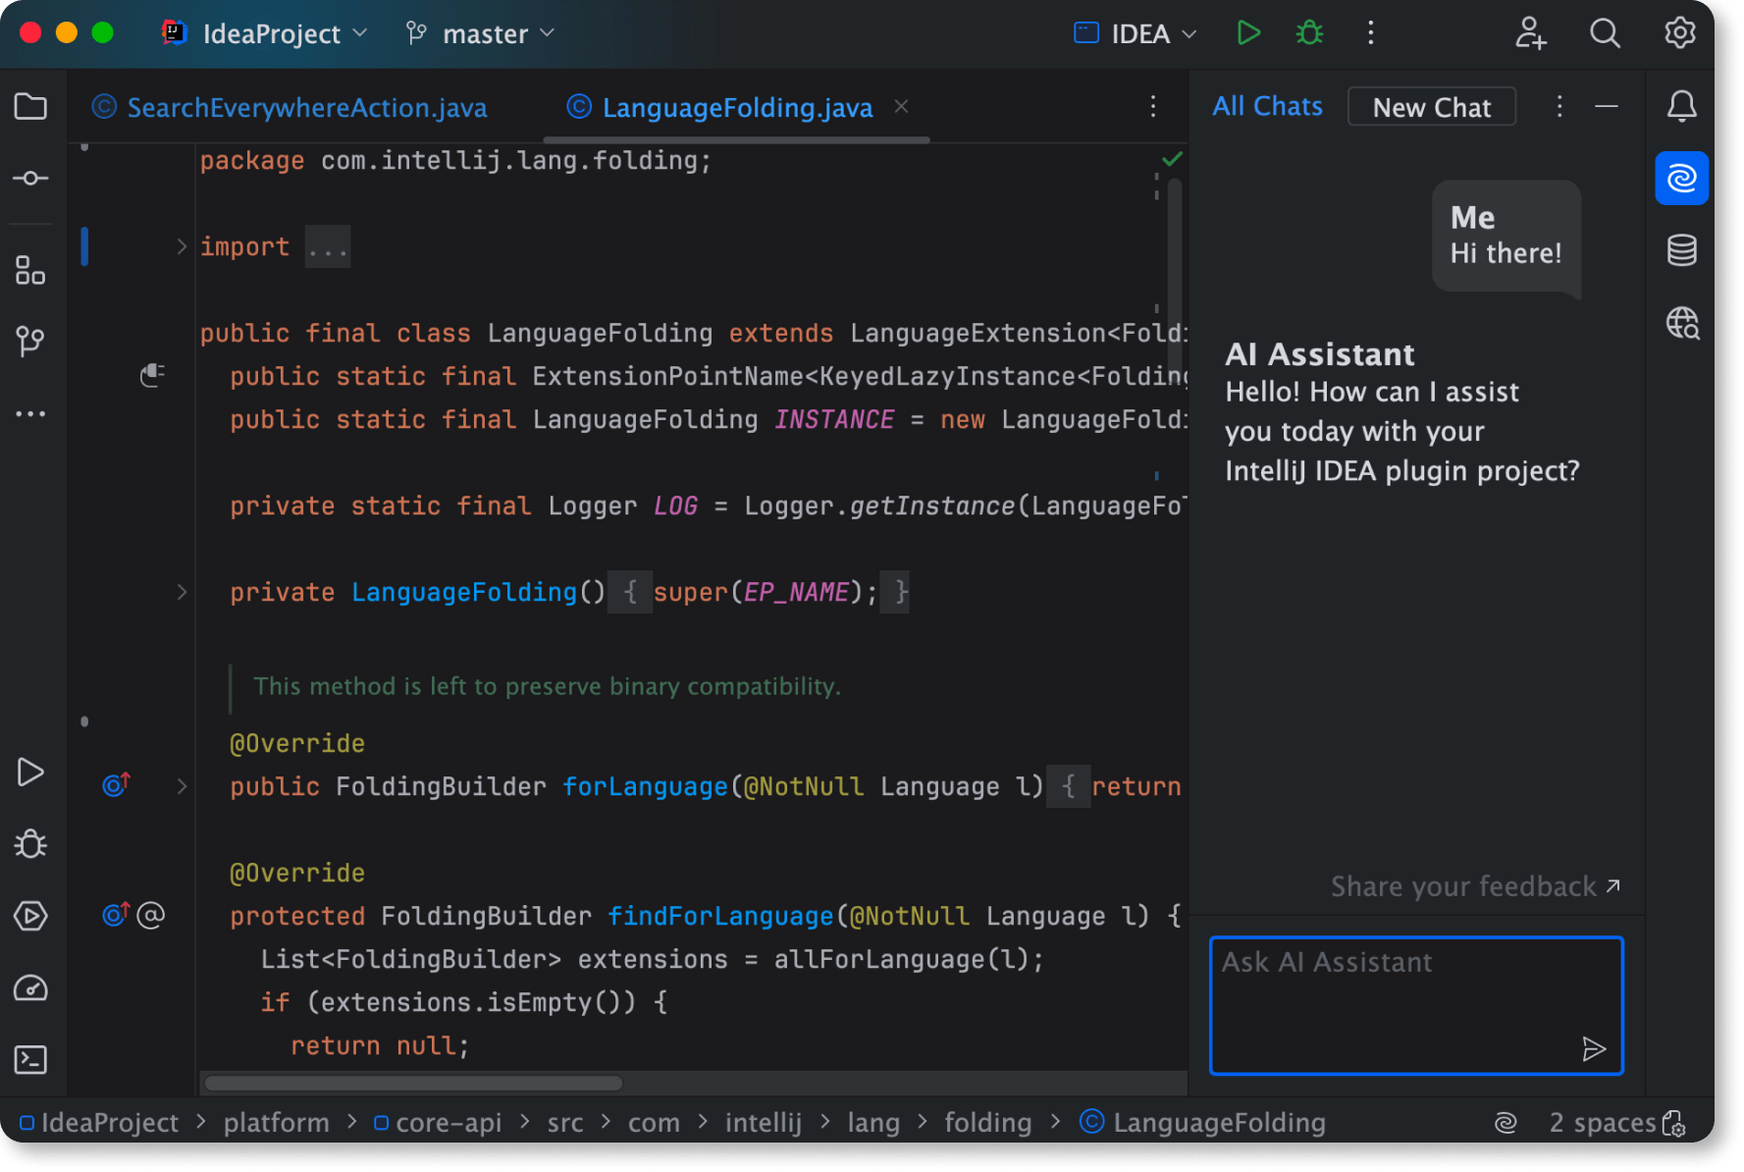Viewport: 1744px width, 1172px height.
Task: Open the Terminal tool window
Action: point(30,1060)
